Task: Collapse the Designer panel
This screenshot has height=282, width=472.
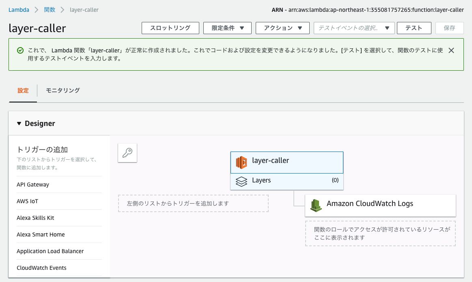Action: point(19,123)
